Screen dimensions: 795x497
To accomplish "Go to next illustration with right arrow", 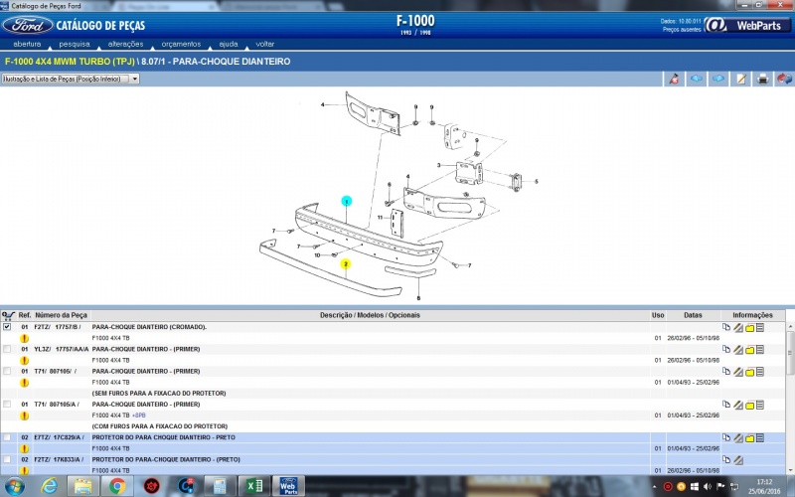I will [x=718, y=80].
